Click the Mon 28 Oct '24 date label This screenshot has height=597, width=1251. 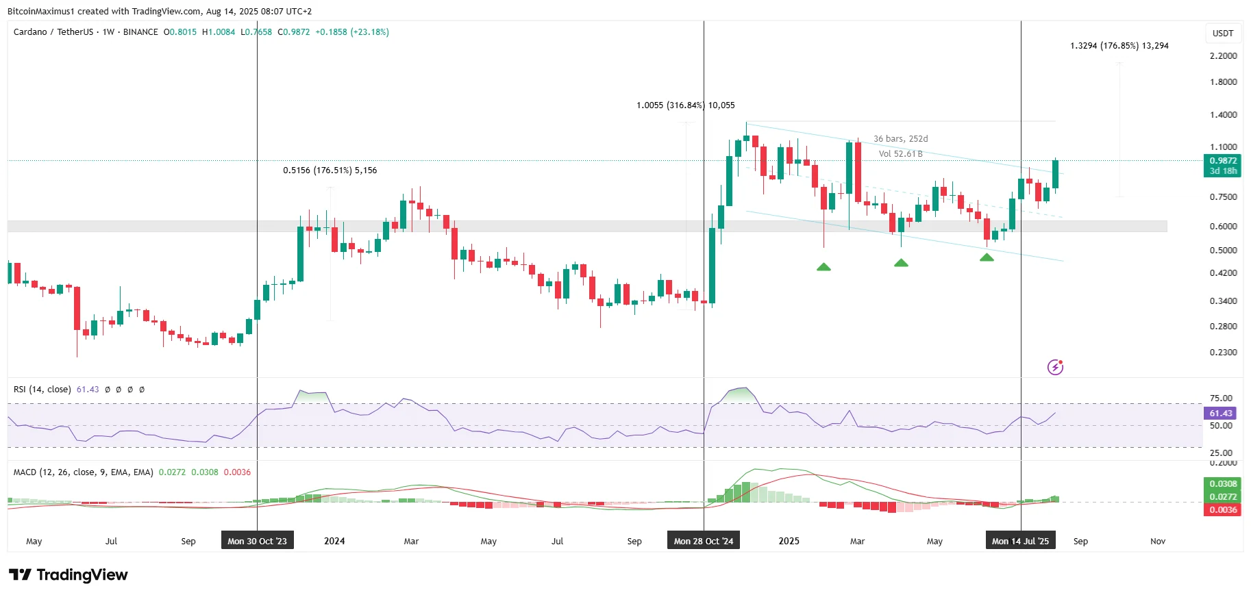pyautogui.click(x=704, y=541)
